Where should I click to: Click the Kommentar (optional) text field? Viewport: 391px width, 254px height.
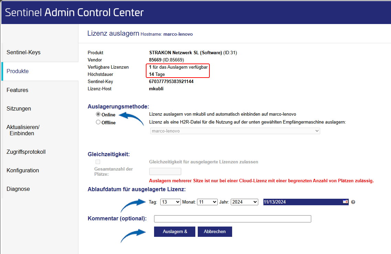coord(232,219)
